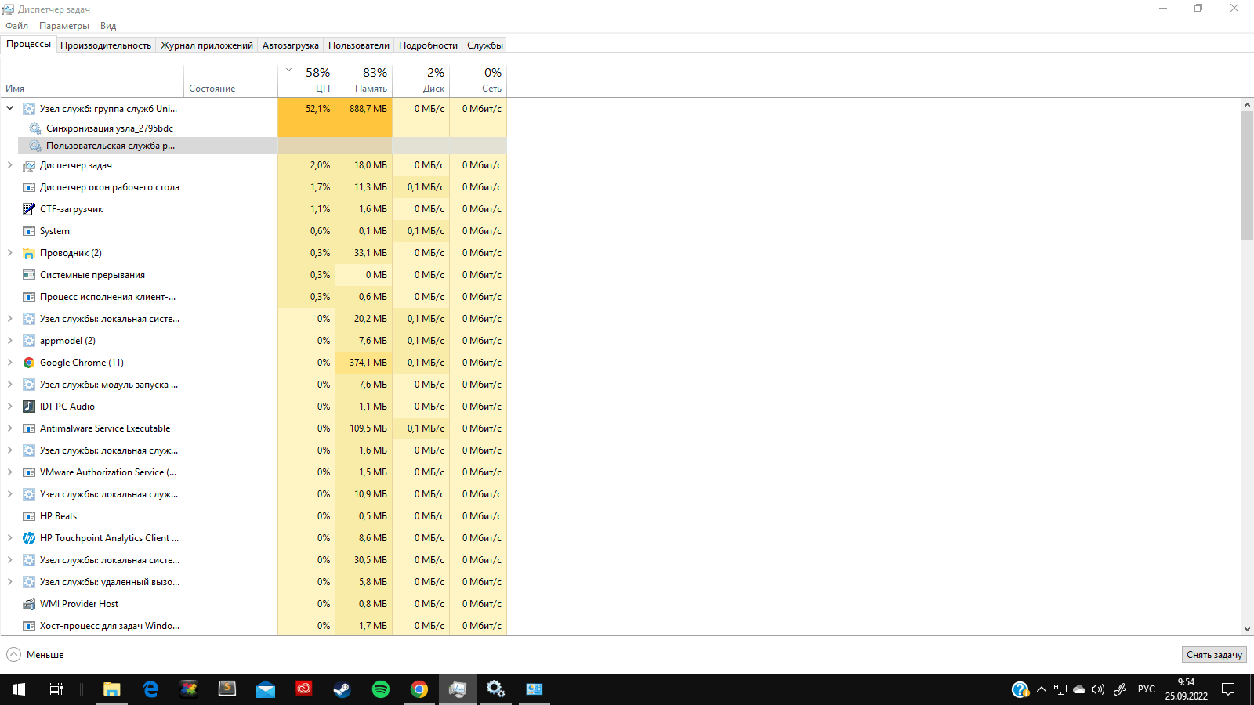This screenshot has width=1254, height=705.
Task: Click the Windows Ink pen tray icon
Action: [x=1120, y=689]
